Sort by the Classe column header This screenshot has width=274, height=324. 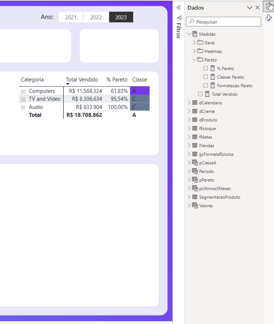pyautogui.click(x=140, y=80)
